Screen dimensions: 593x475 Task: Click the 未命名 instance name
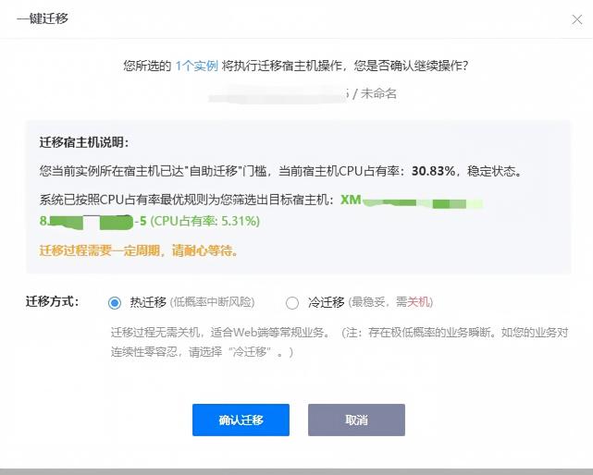[378, 93]
